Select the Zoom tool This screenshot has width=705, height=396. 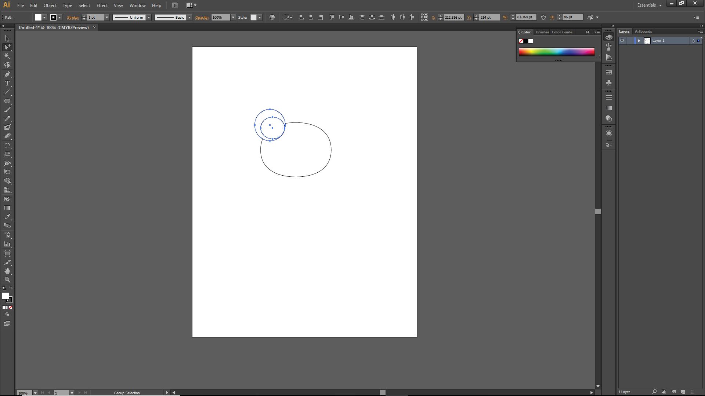7,280
